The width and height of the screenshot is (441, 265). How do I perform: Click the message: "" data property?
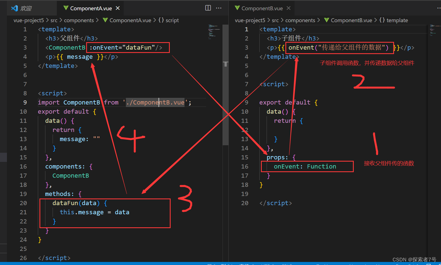coord(80,139)
